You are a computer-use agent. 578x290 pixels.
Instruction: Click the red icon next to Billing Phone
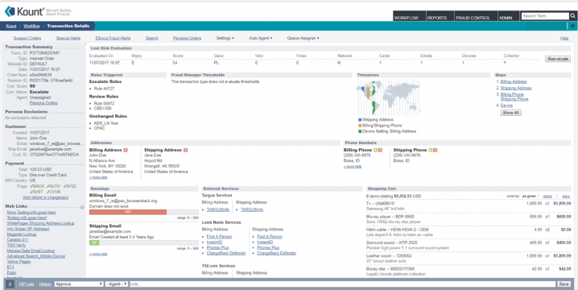pos(381,150)
